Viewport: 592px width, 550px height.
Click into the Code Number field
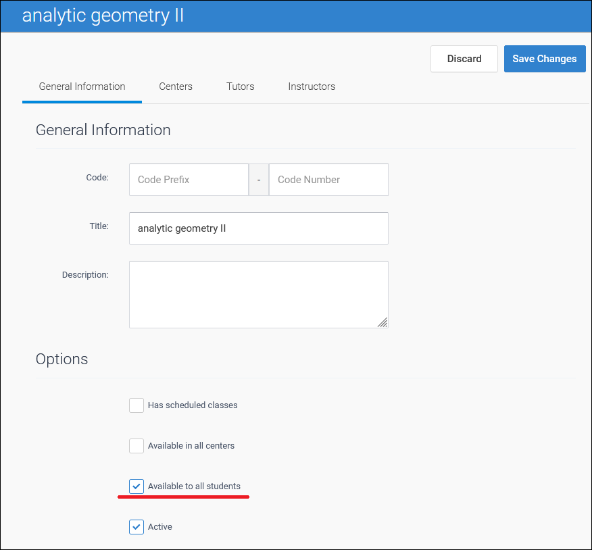coord(328,180)
